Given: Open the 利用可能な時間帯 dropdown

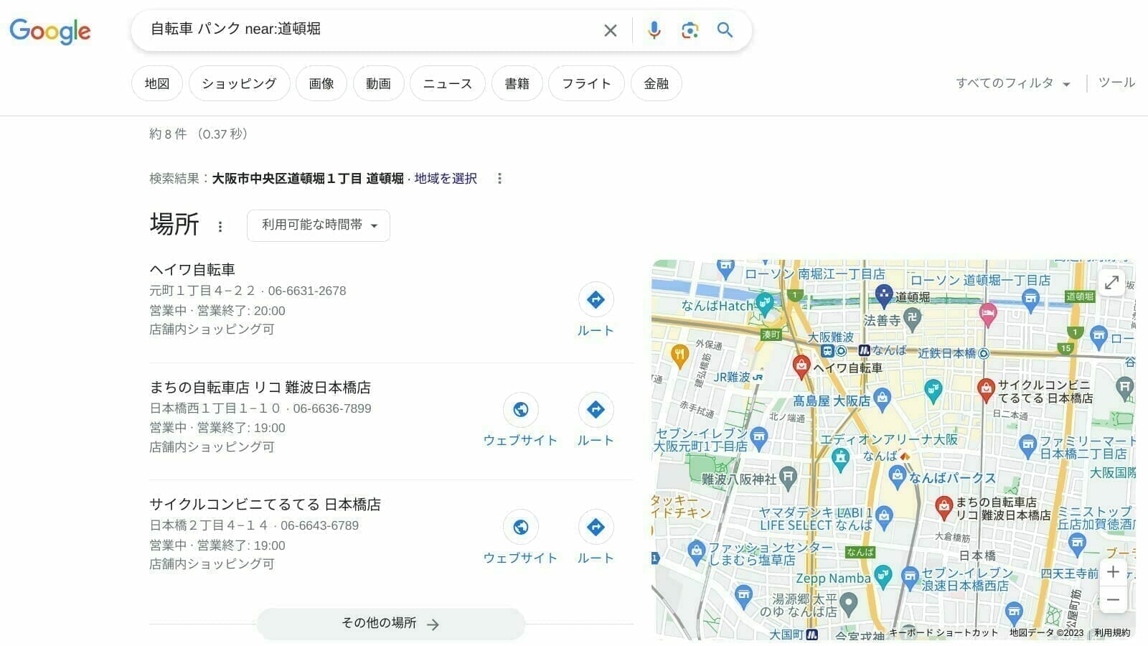Looking at the screenshot, I should 319,225.
